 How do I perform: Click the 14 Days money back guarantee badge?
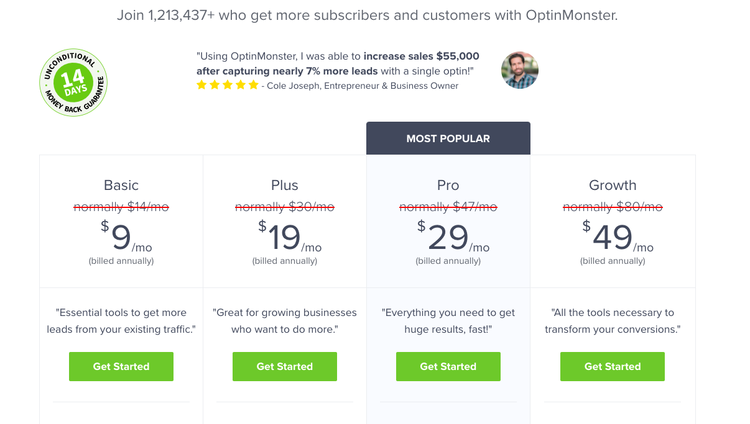point(73,83)
